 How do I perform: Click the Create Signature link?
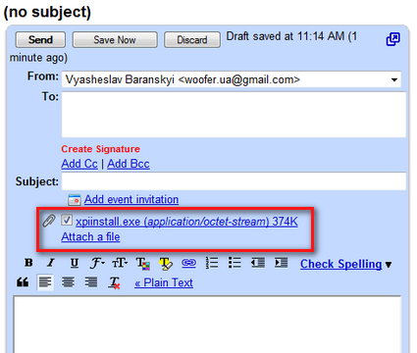pos(100,149)
